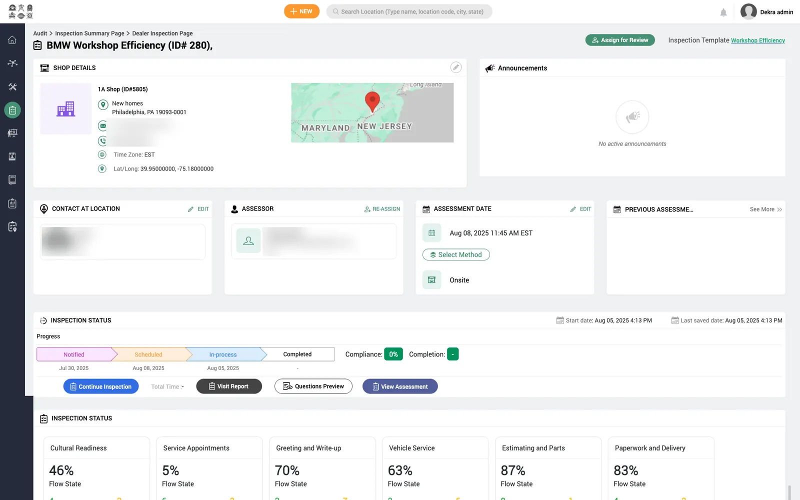Edit the Contact at Location section
The width and height of the screenshot is (800, 500).
[x=198, y=209]
